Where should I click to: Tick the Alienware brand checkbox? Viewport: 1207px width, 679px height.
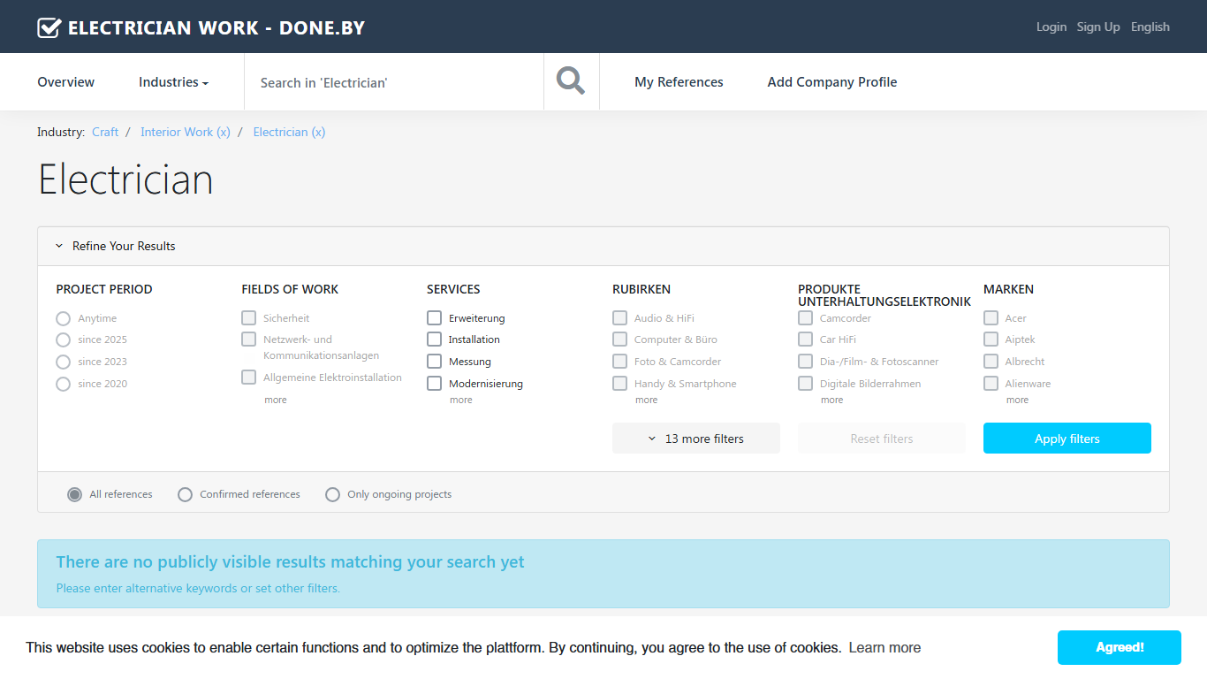coord(991,383)
